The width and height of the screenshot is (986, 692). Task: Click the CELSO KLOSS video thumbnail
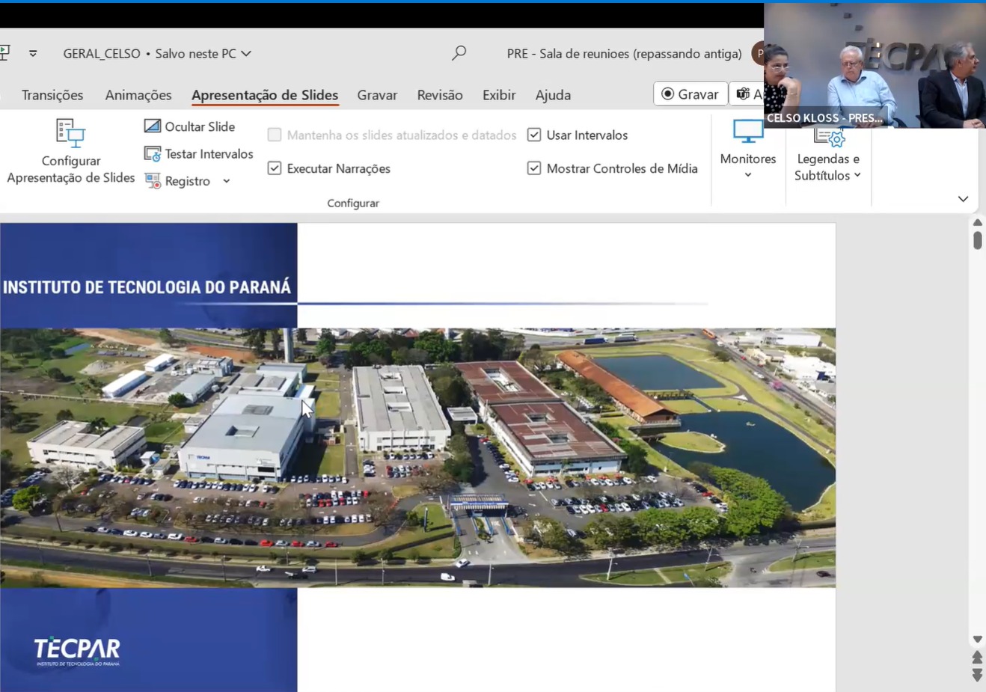(x=875, y=66)
